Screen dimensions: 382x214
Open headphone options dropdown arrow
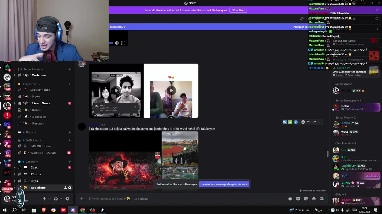pyautogui.click(x=61, y=199)
